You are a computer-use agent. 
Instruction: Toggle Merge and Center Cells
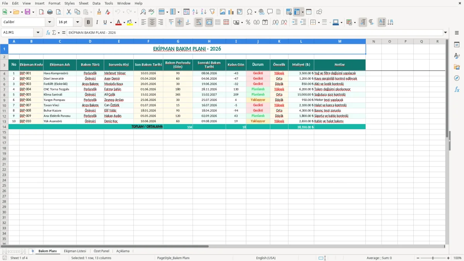(209, 22)
